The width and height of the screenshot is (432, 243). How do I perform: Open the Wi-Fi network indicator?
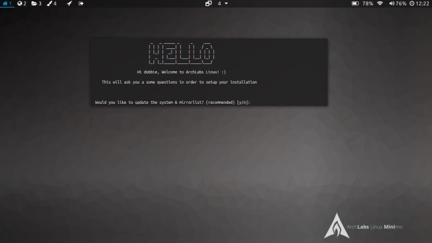380,3
